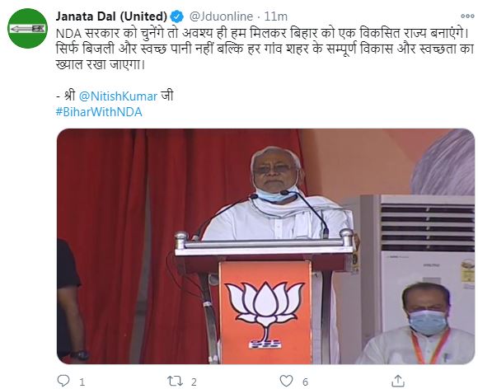The width and height of the screenshot is (478, 389).
Task: Click the blue verified badge
Action: [177, 16]
